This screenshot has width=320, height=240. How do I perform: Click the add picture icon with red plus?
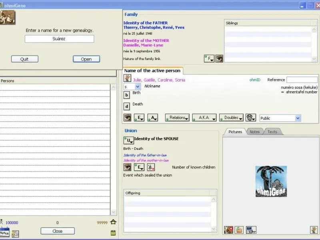coord(228,230)
